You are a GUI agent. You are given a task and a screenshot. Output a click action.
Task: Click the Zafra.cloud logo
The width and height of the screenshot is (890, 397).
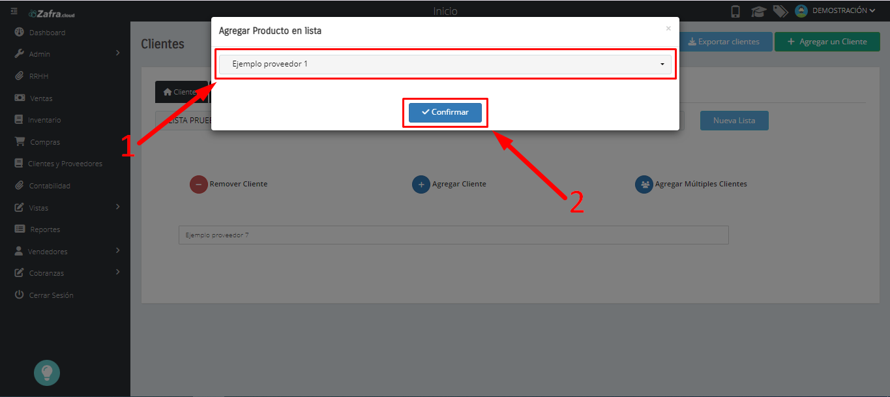pos(52,13)
